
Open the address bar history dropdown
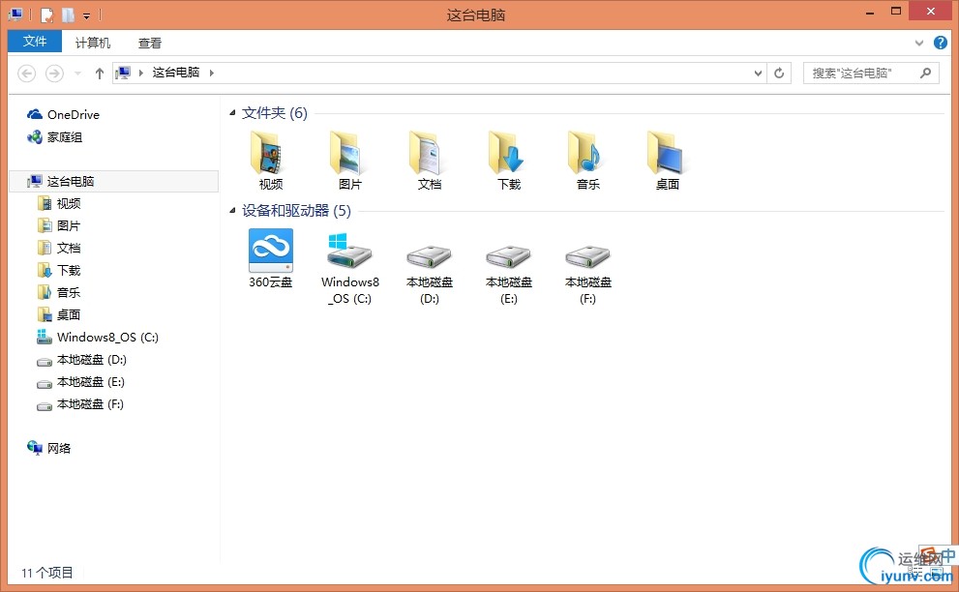[758, 74]
